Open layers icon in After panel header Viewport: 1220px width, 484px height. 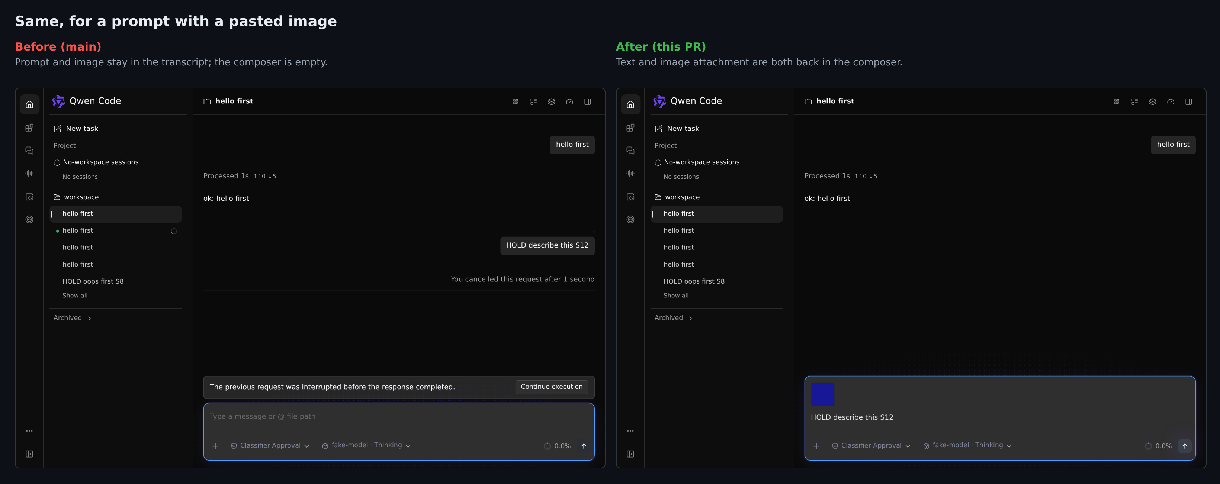(1153, 102)
